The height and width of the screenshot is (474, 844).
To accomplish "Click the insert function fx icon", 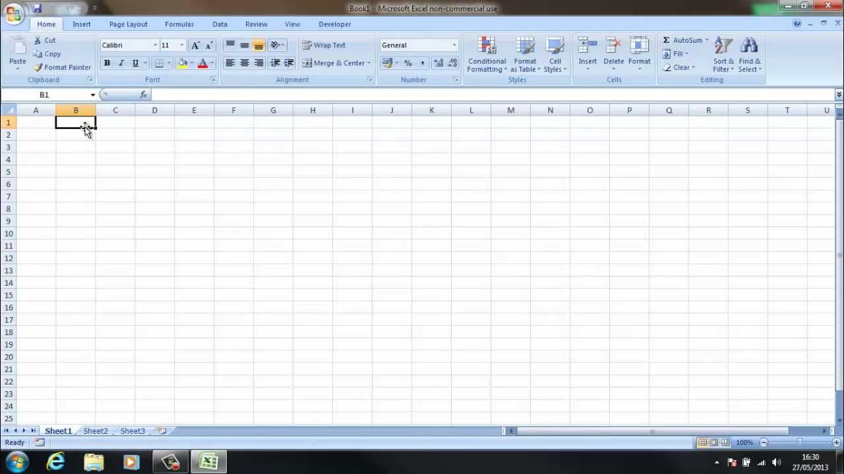I will coord(143,95).
